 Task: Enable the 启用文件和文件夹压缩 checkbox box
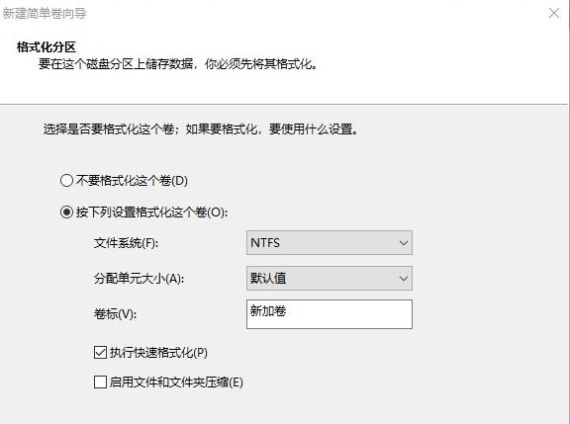coord(100,382)
